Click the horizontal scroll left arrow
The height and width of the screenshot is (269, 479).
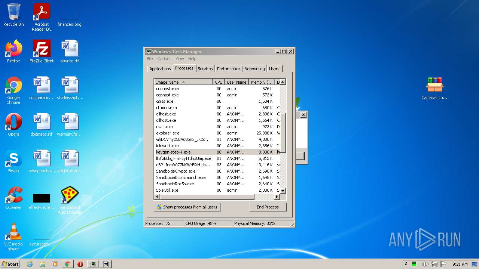point(157,197)
